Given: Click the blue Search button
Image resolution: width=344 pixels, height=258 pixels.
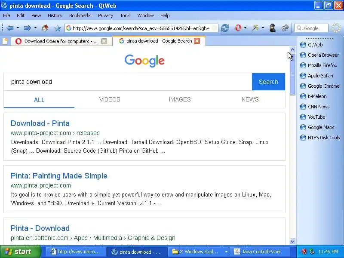Looking at the screenshot, I should (x=268, y=82).
